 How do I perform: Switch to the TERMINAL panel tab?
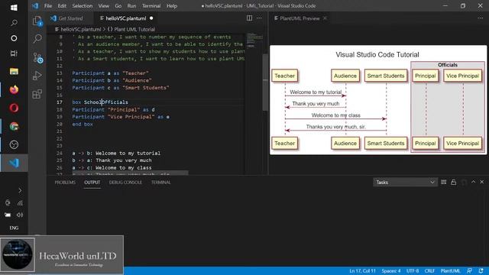(160, 182)
